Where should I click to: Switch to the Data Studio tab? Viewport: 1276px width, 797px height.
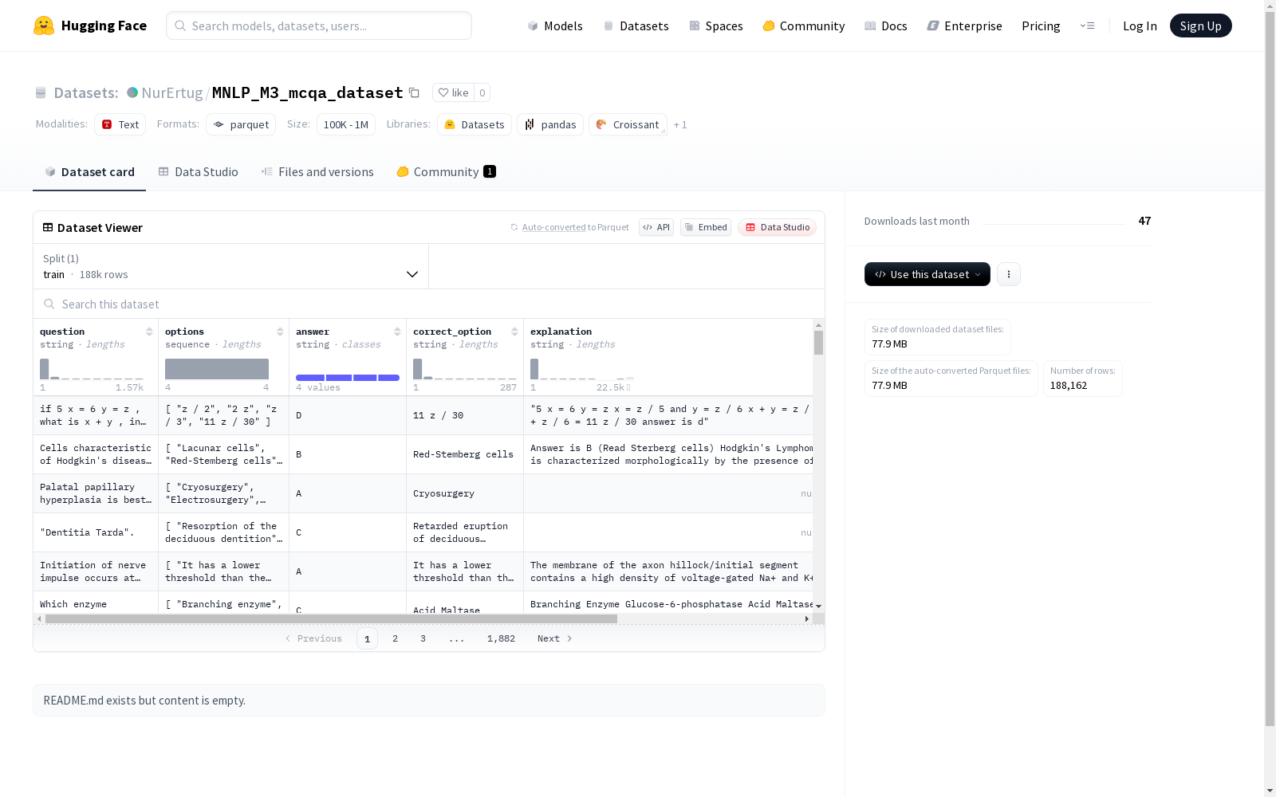(x=199, y=171)
